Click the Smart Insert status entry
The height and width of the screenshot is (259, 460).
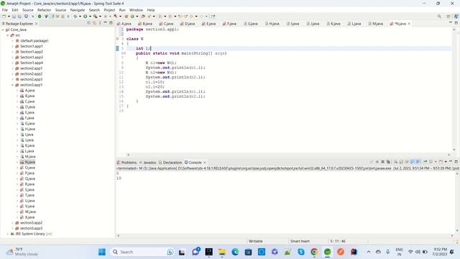(300, 241)
